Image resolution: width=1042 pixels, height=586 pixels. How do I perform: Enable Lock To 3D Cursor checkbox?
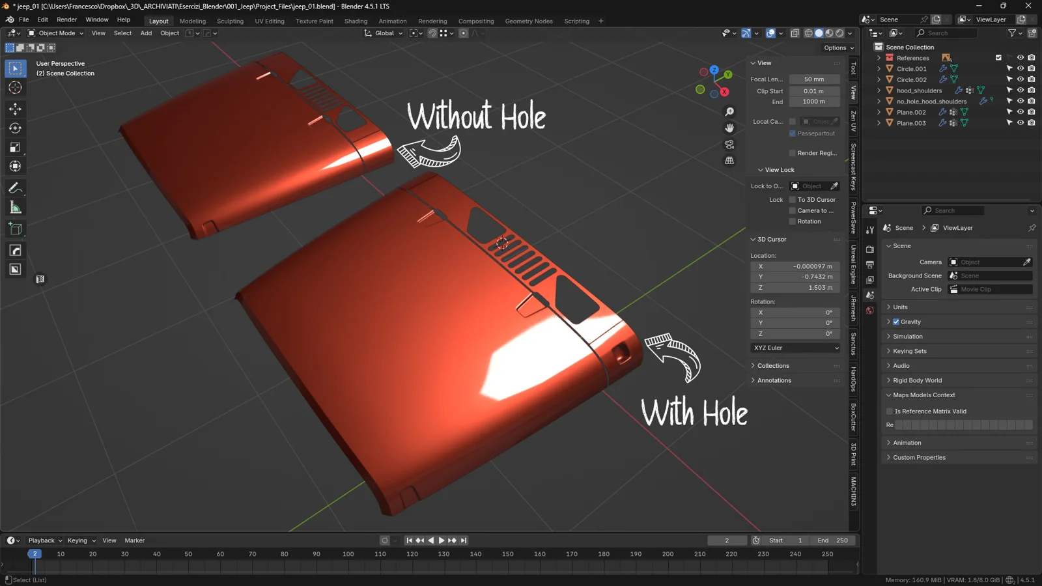point(793,200)
